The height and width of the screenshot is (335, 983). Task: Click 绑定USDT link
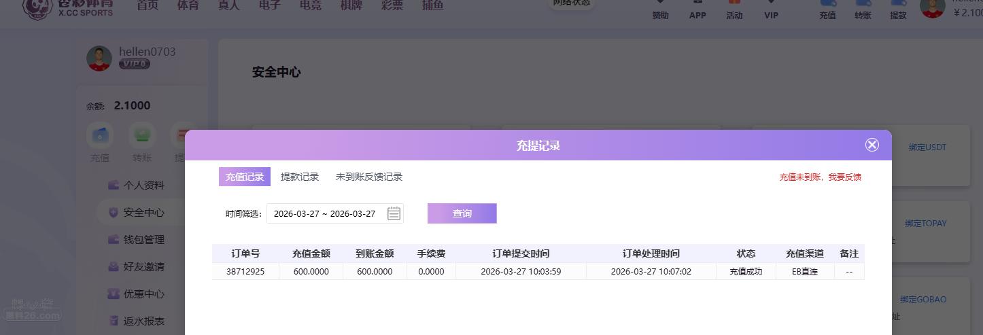coord(927,147)
